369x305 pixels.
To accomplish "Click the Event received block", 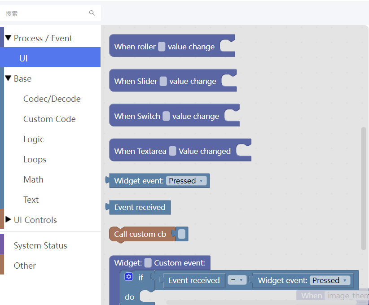I will [x=138, y=207].
